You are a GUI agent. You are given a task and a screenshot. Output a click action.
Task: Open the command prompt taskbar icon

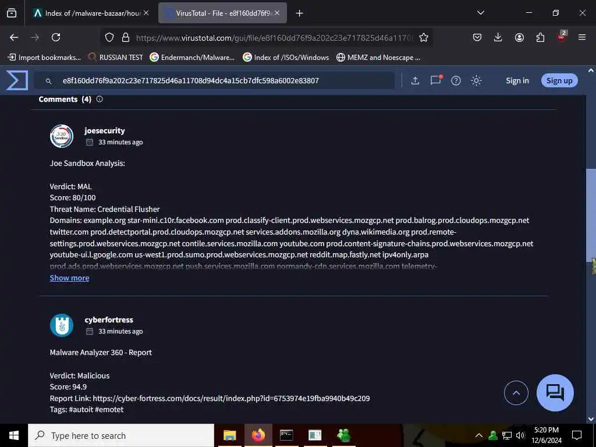coord(286,435)
